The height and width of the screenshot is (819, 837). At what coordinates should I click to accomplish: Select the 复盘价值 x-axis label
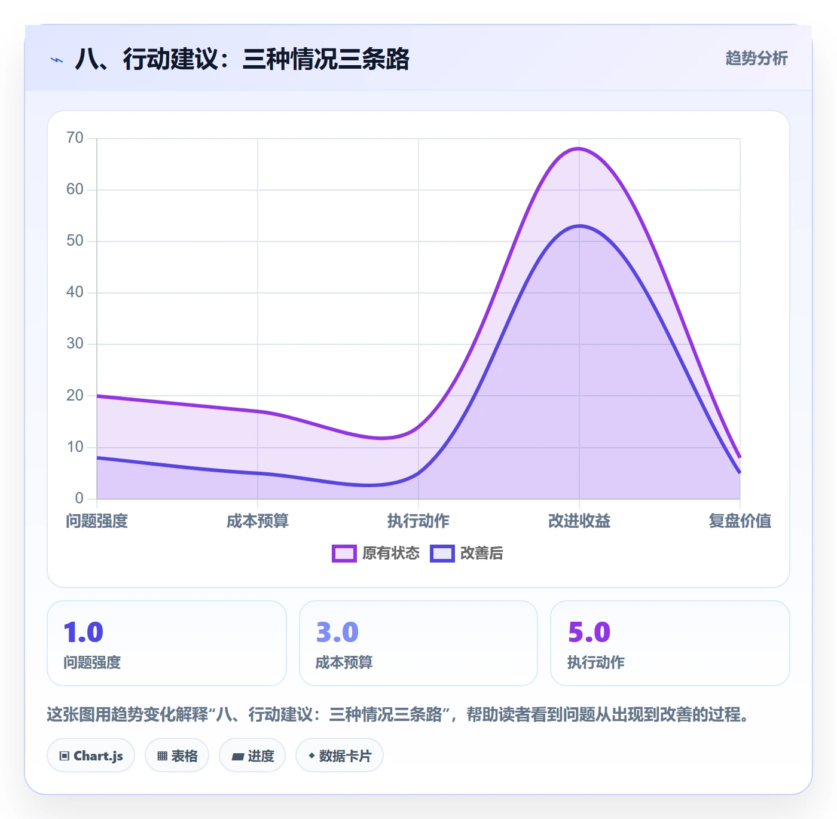coord(740,521)
